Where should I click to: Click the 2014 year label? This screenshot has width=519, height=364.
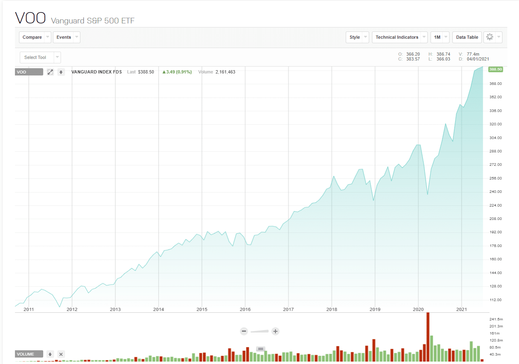[159, 310]
